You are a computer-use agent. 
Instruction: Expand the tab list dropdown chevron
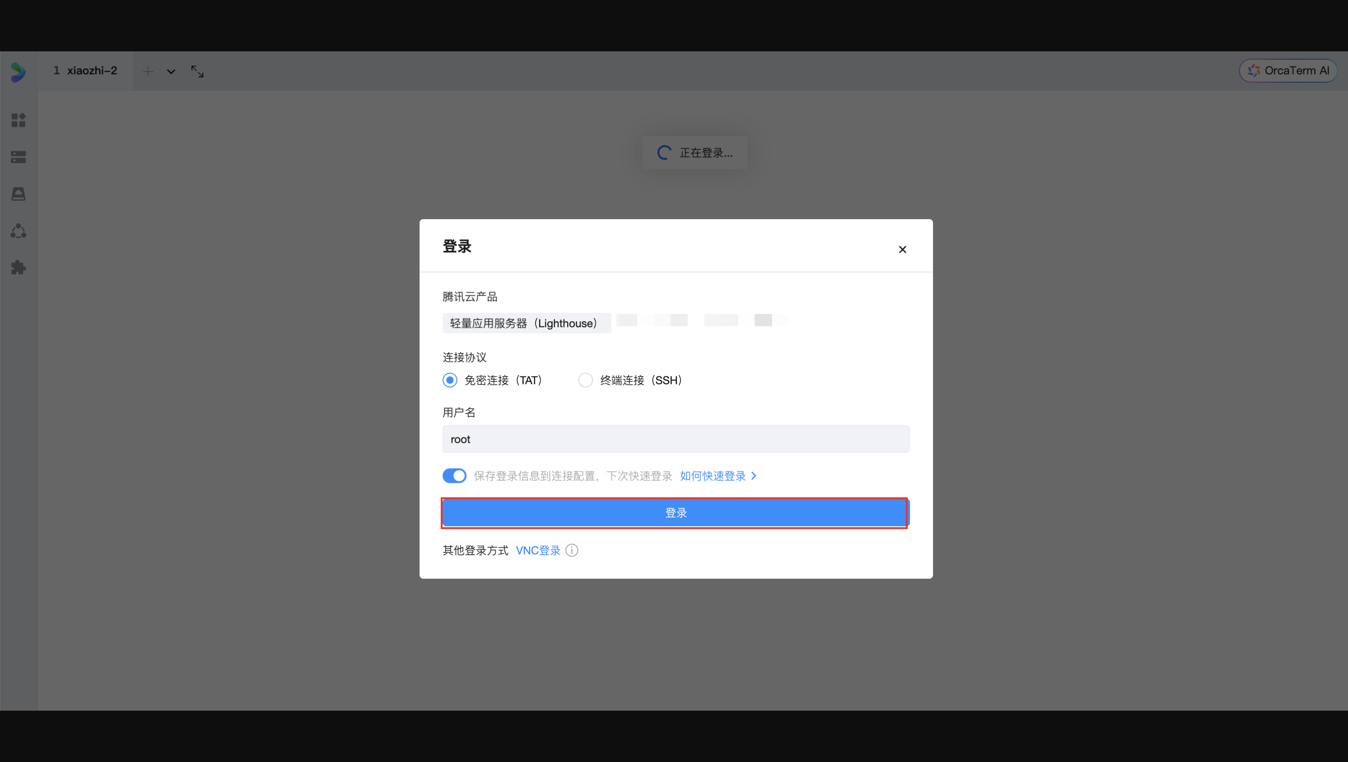click(x=171, y=72)
